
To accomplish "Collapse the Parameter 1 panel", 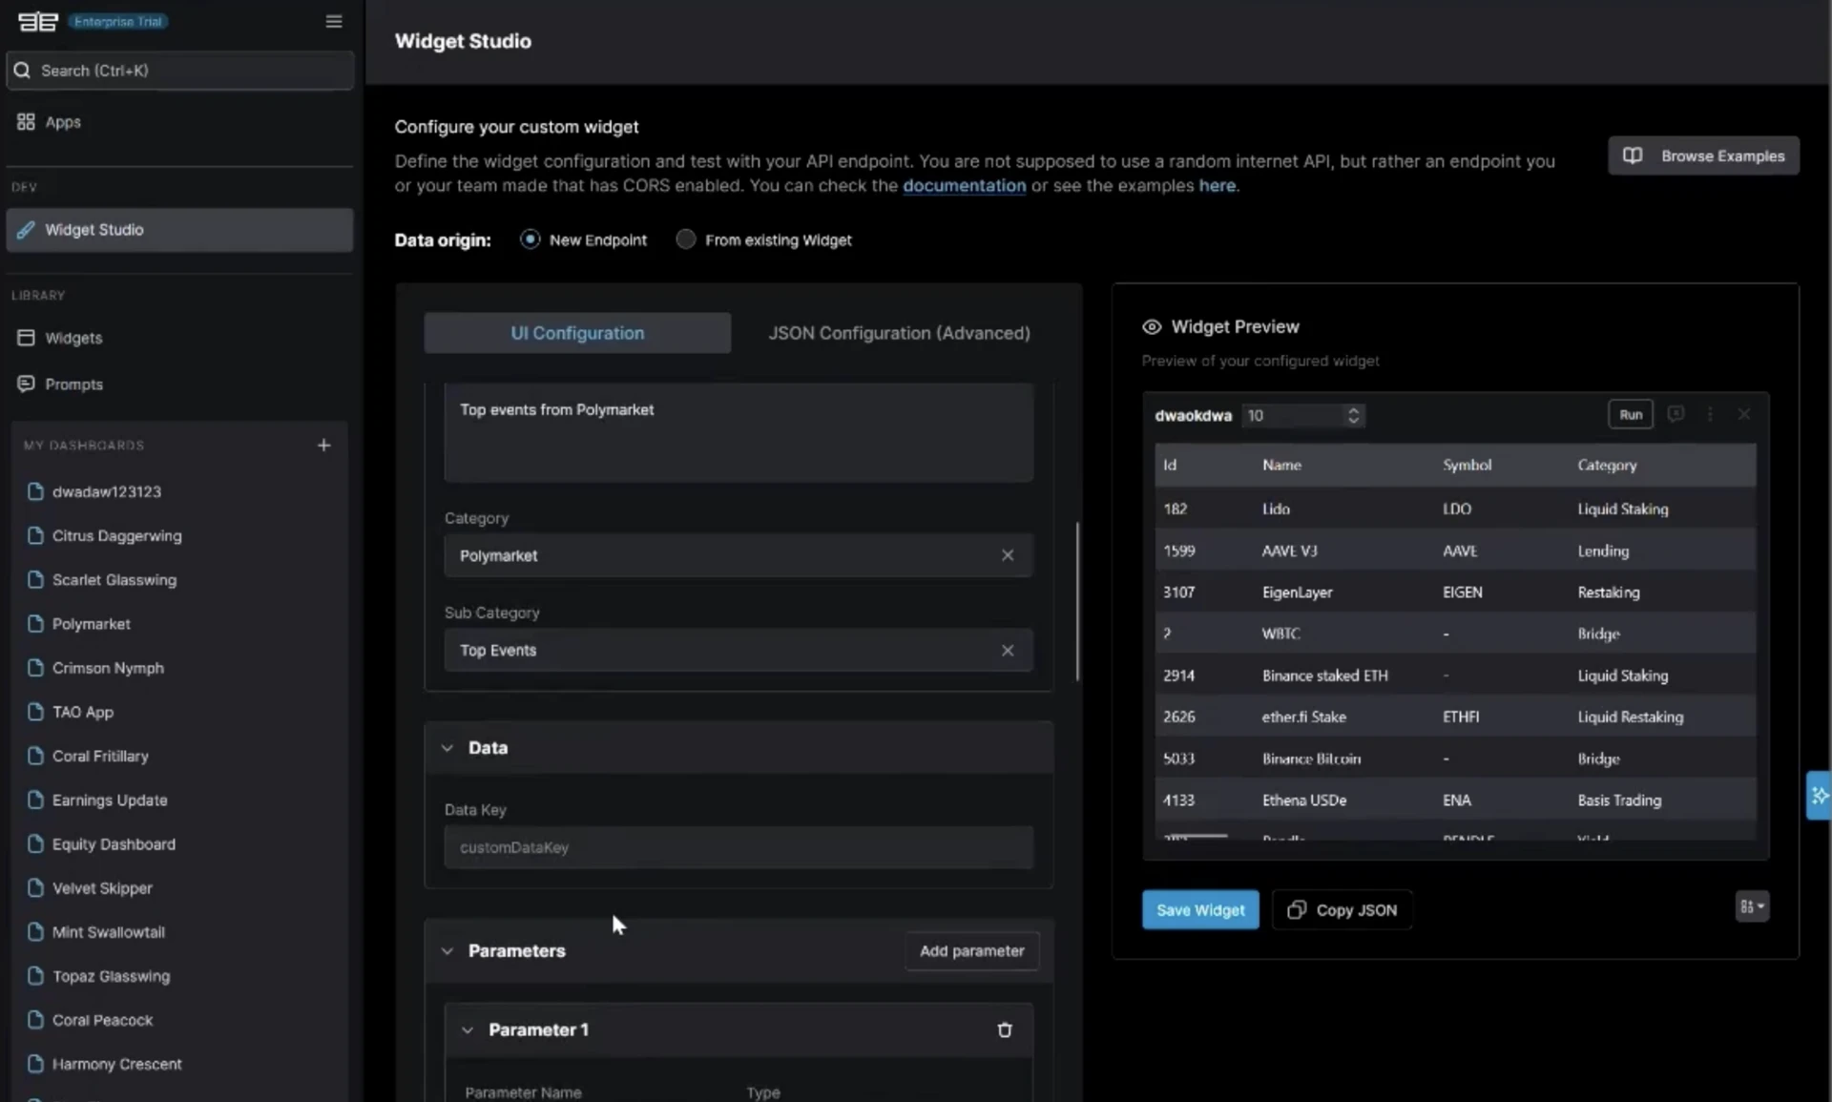I will point(468,1030).
